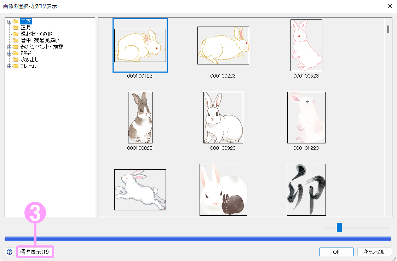This screenshot has height=261, width=397.
Task: Click the thumbnail size slider handle
Action: tap(339, 227)
